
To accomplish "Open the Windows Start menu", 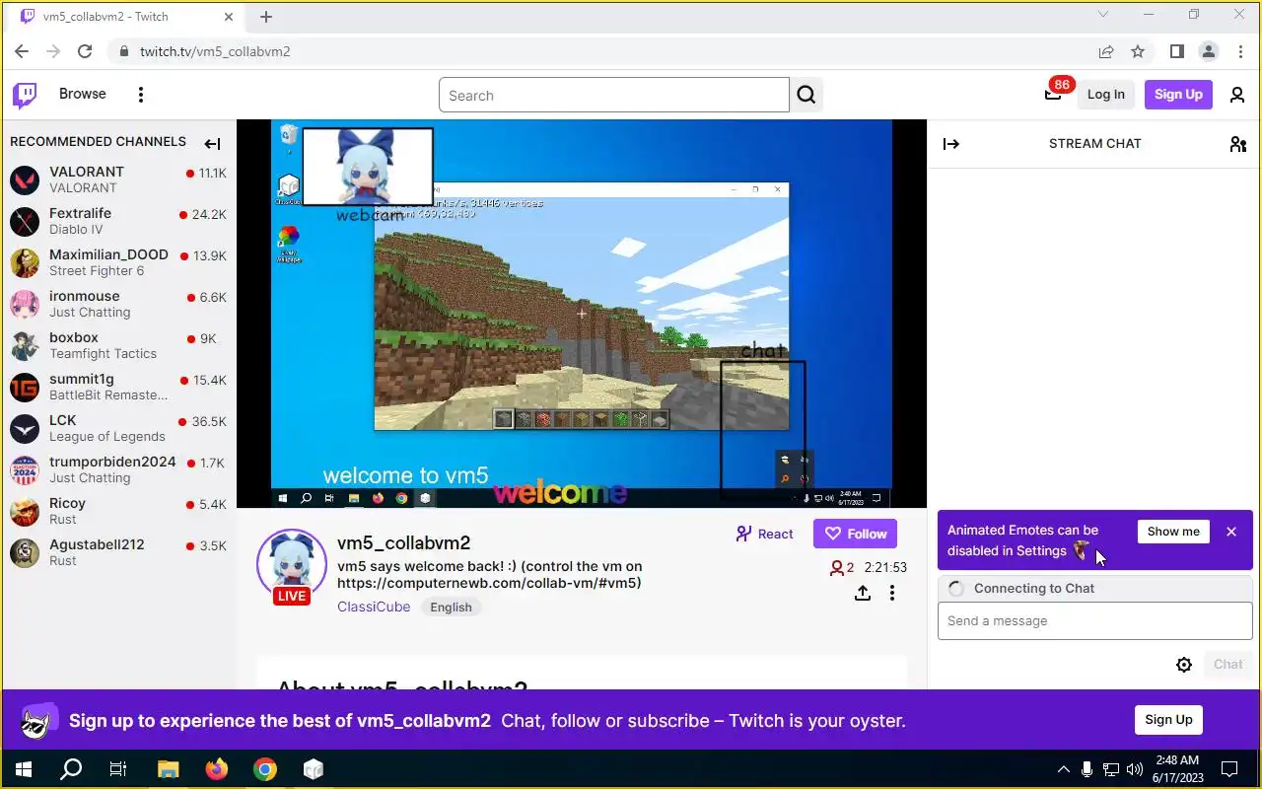I will click(x=24, y=769).
